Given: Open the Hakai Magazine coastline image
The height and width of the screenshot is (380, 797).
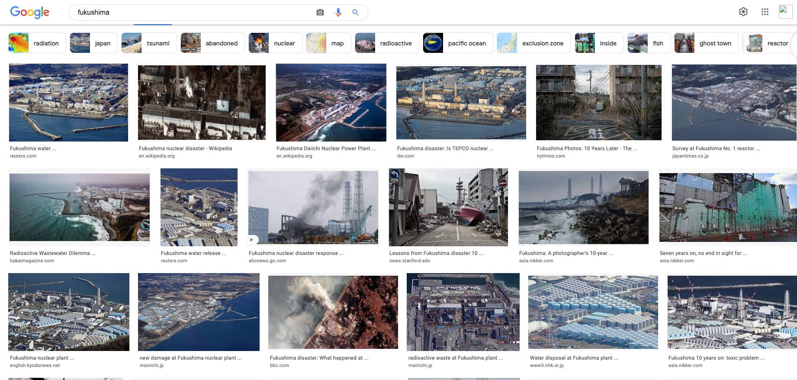Looking at the screenshot, I should (x=80, y=207).
